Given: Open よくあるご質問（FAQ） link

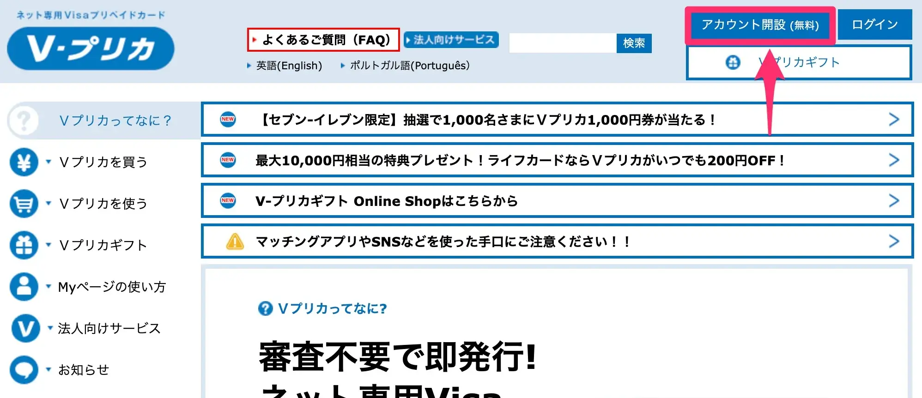Looking at the screenshot, I should 323,40.
